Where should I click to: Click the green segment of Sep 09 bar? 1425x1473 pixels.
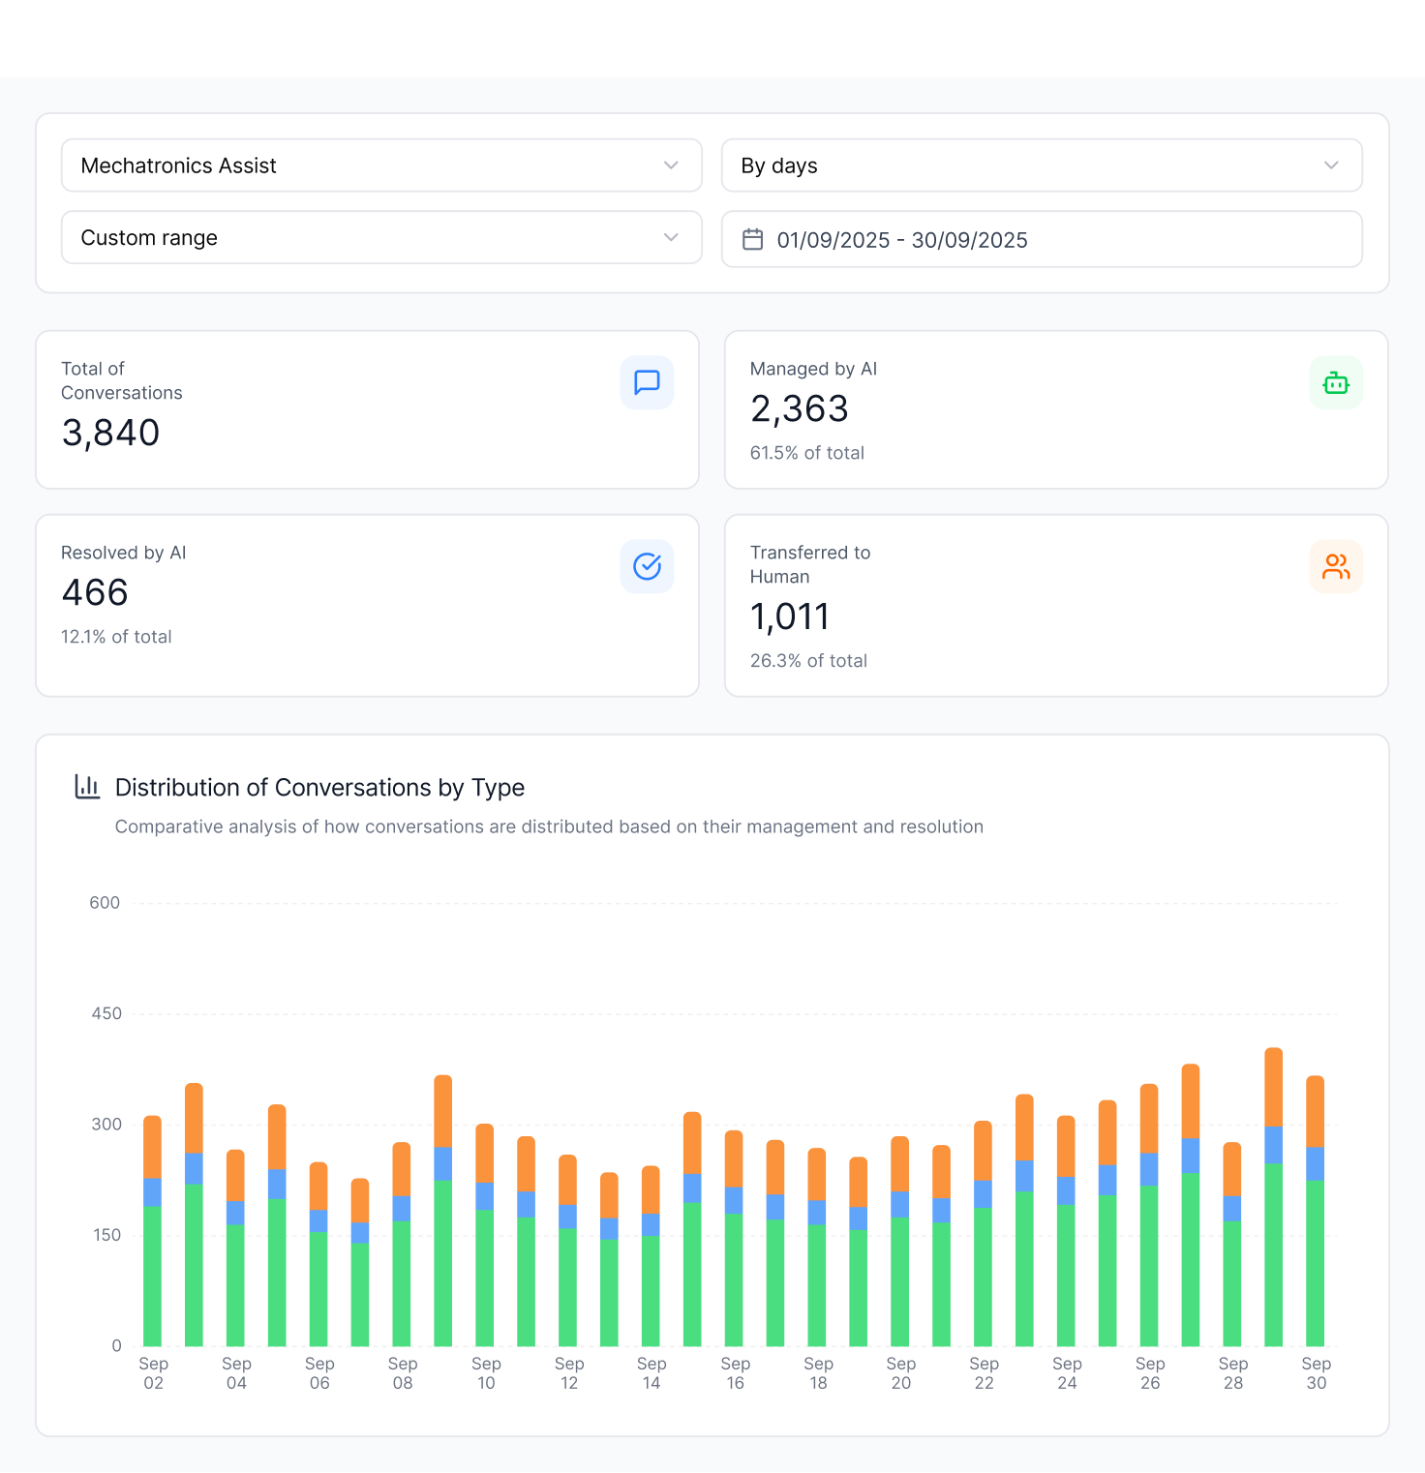coord(443,1262)
